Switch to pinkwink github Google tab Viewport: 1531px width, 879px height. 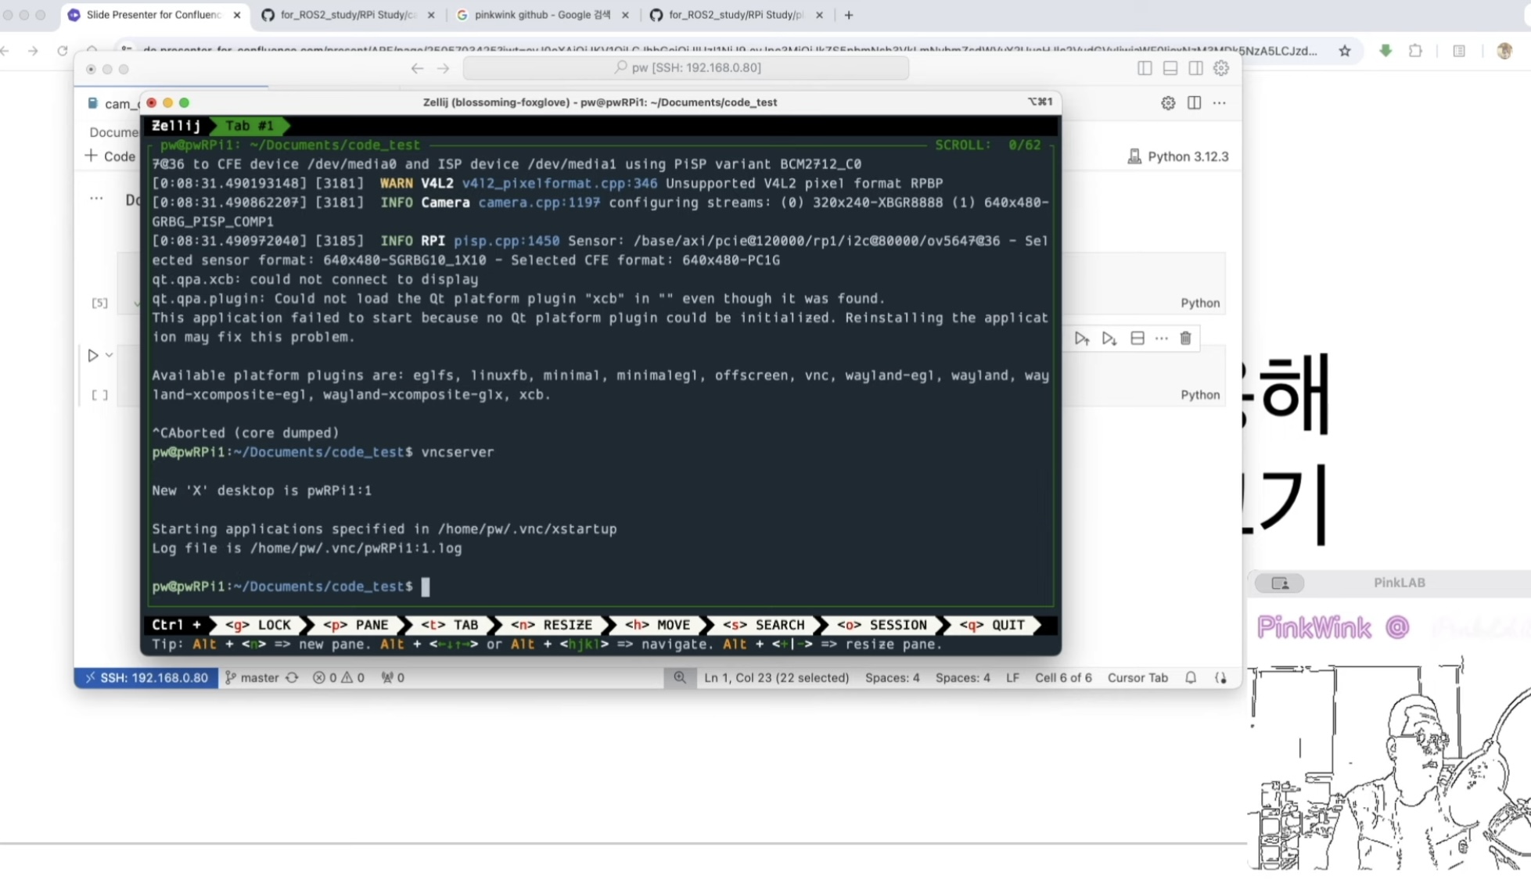[541, 15]
